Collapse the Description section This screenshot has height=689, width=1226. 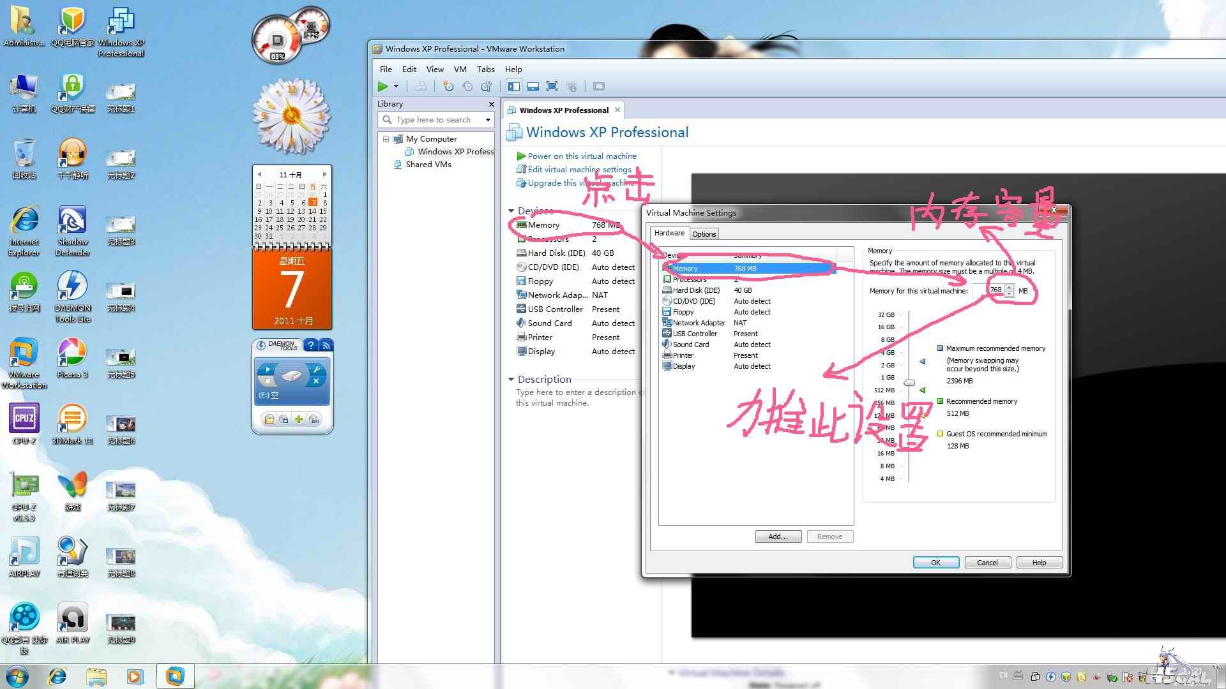(x=511, y=380)
